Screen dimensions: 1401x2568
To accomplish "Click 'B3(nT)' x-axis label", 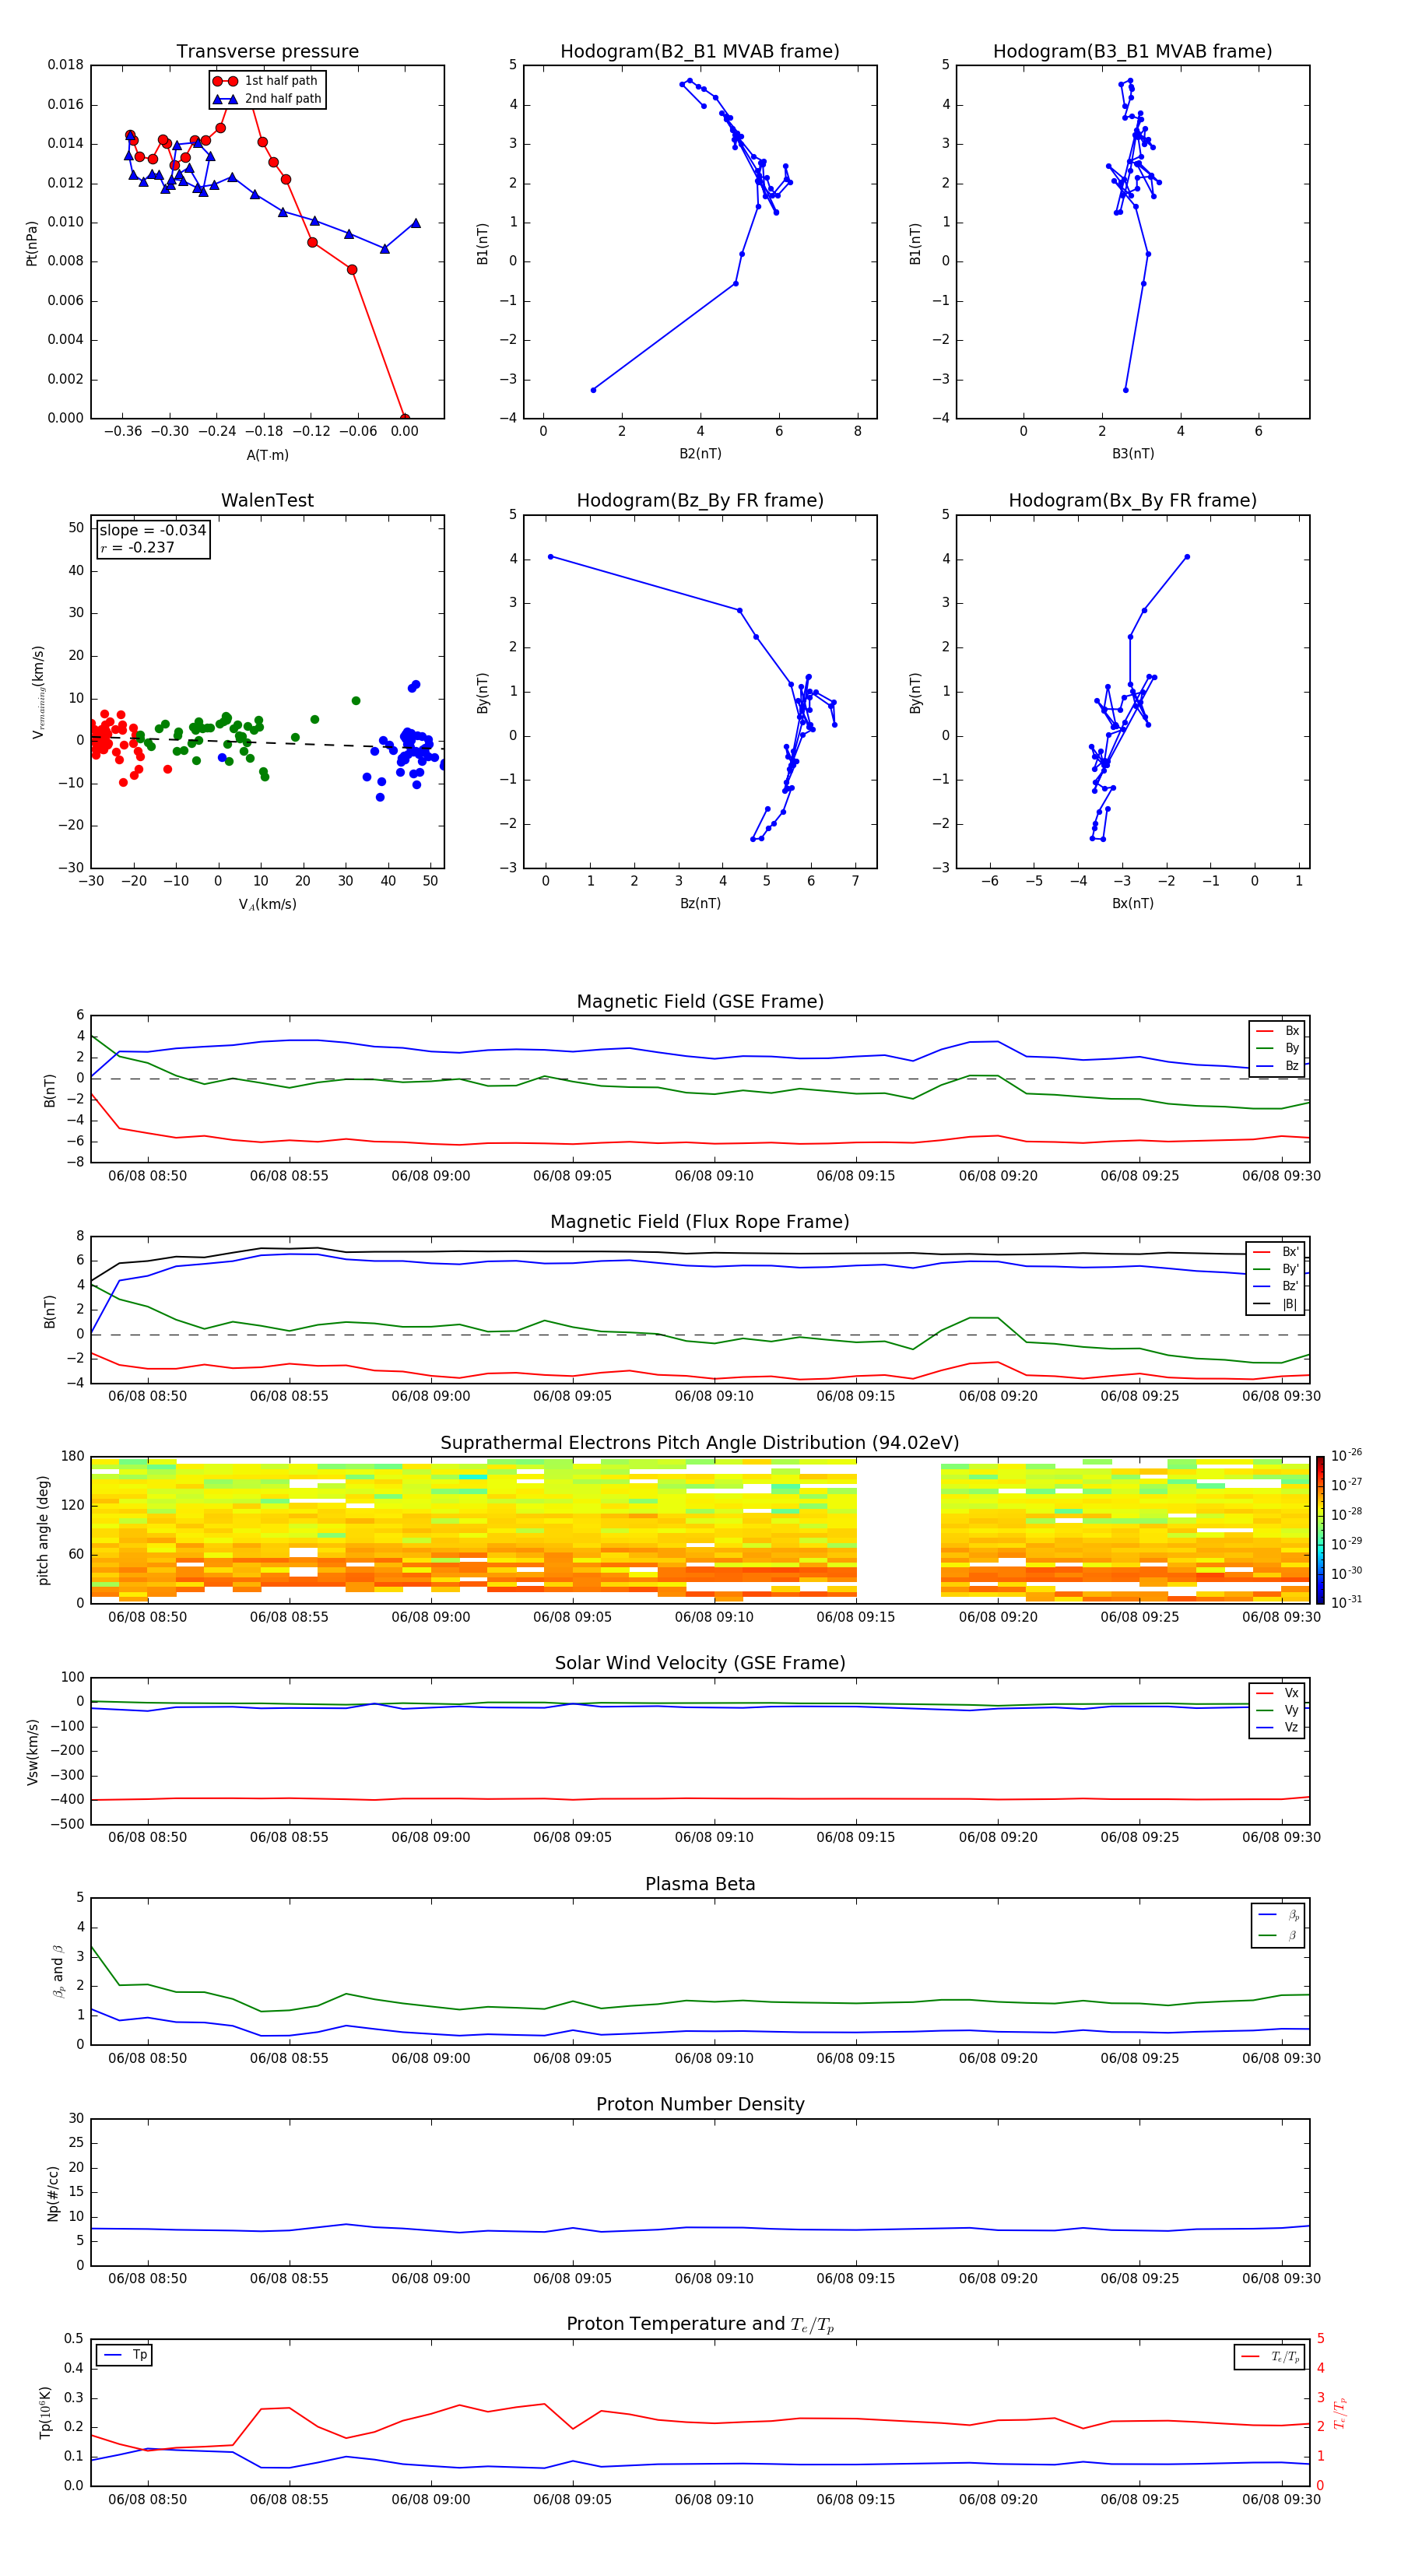I will [1132, 454].
